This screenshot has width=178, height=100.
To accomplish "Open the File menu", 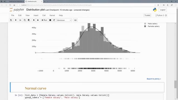I will pyautogui.click(x=13, y=15).
